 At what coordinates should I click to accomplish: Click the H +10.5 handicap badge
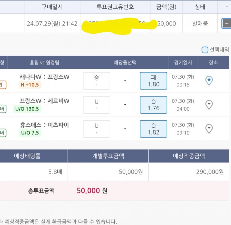click(x=30, y=85)
